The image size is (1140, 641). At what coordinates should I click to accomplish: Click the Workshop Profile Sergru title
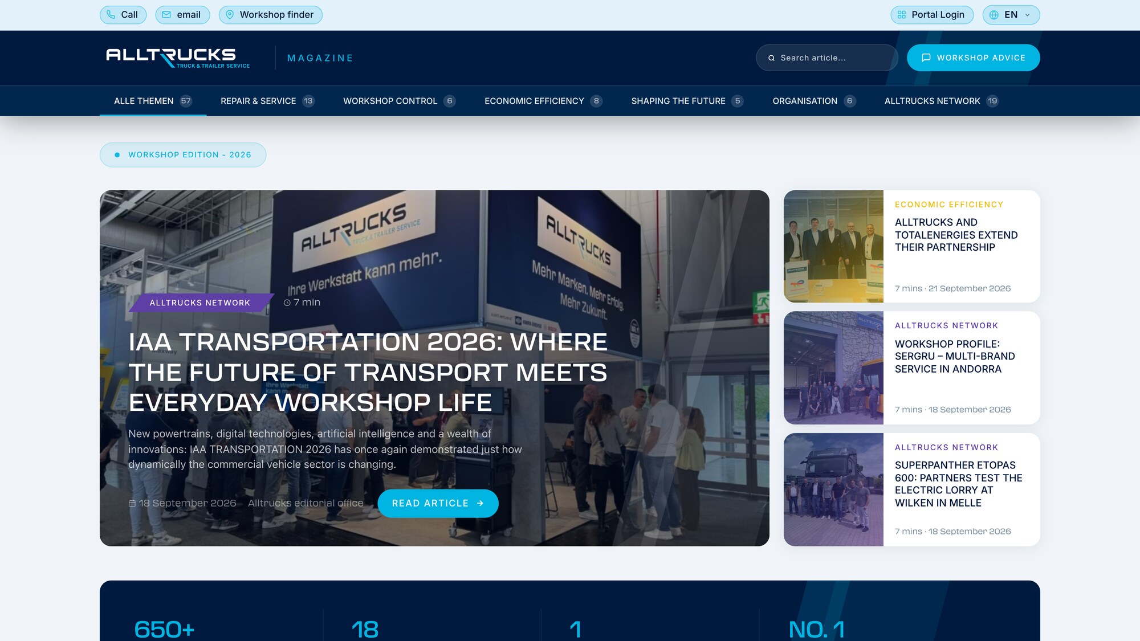[955, 356]
